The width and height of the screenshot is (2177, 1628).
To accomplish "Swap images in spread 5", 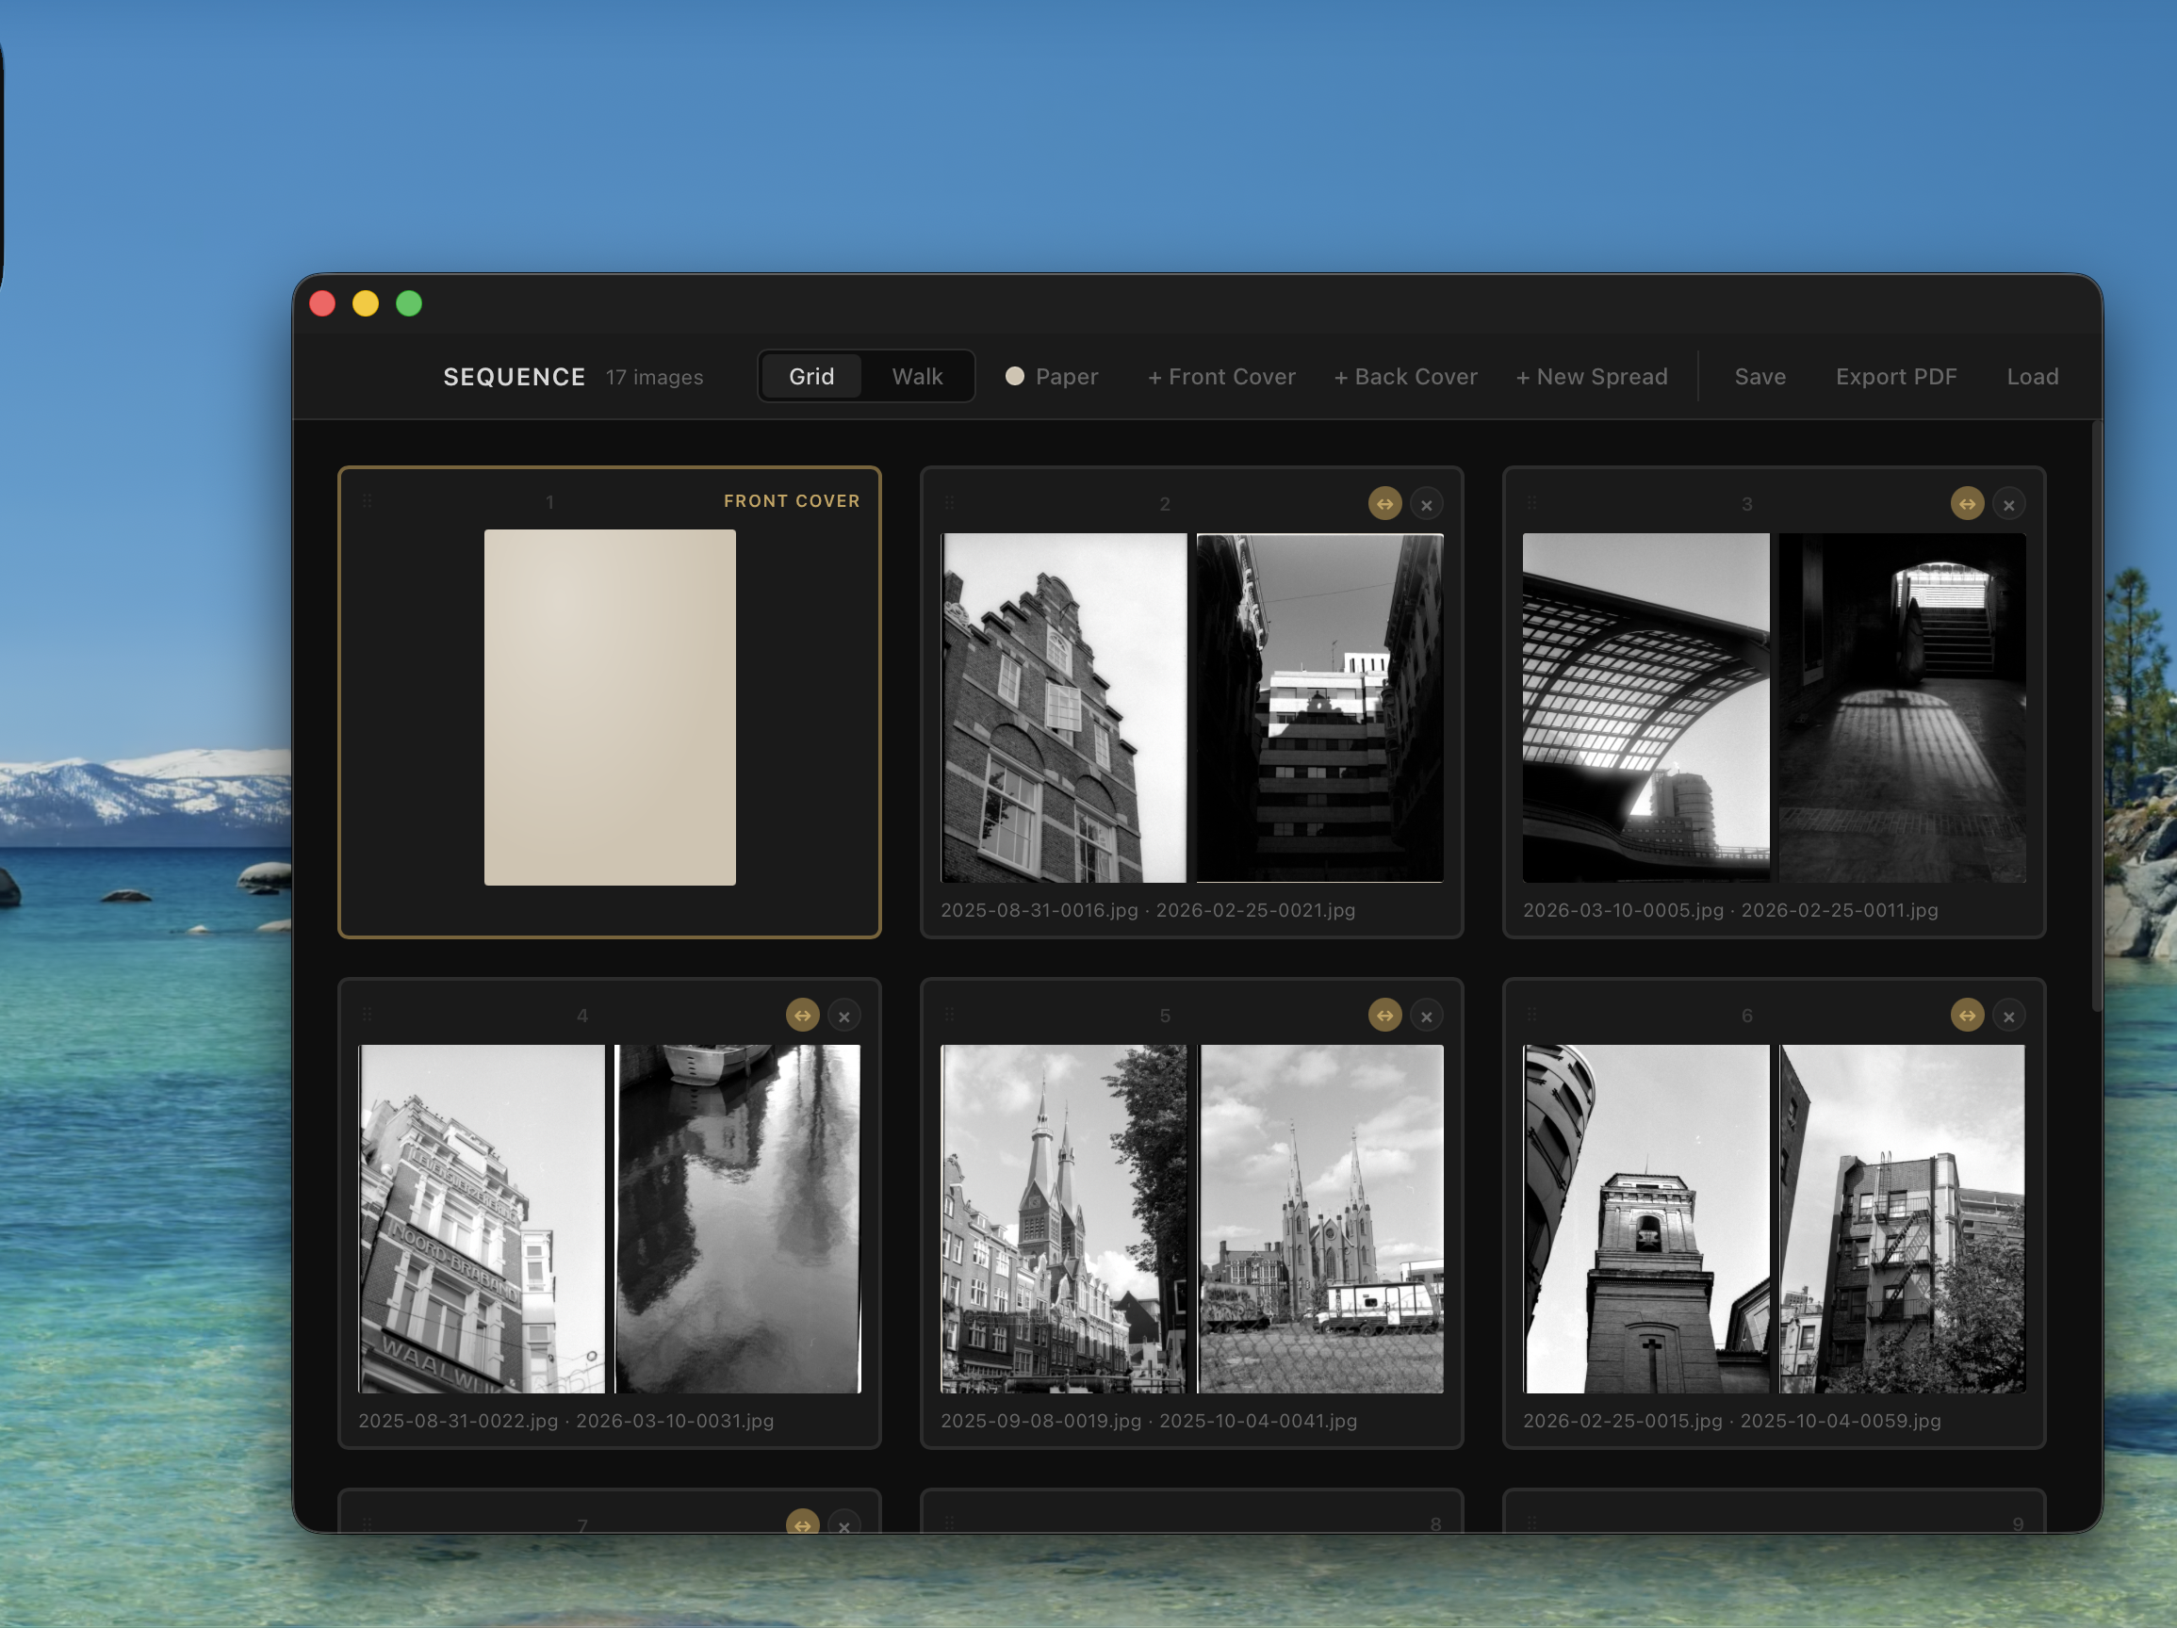I will pyautogui.click(x=1383, y=1014).
